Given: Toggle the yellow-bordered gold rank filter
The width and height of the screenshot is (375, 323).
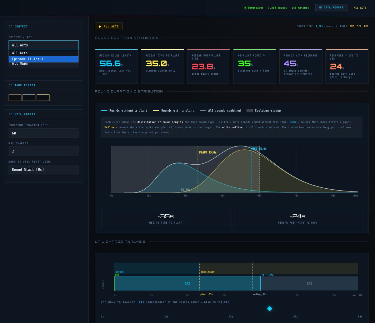Looking at the screenshot, I should (43, 97).
